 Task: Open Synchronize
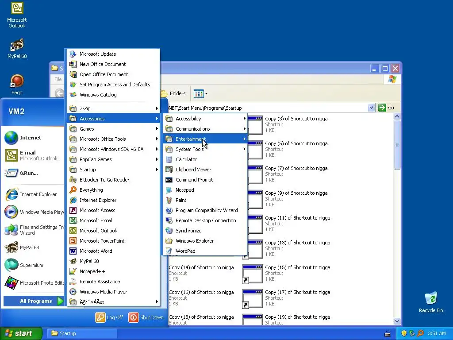pos(205,230)
